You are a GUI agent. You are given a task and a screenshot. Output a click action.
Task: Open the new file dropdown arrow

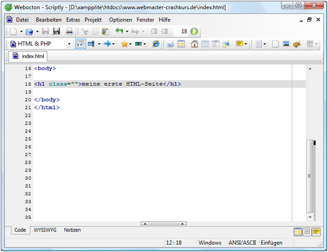coord(21,31)
